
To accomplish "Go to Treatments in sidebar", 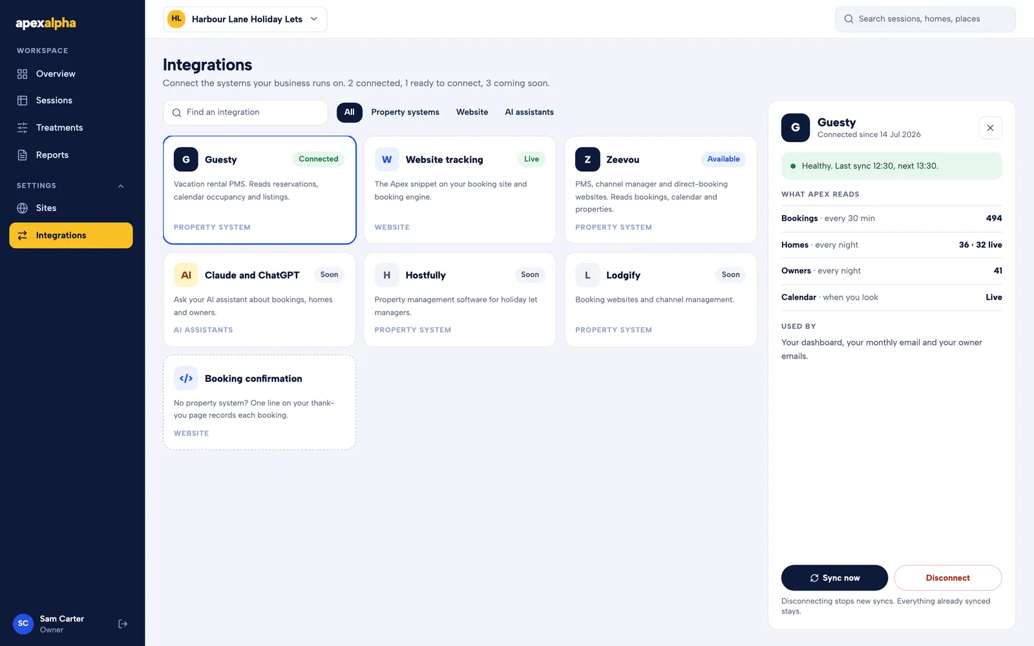I will [x=71, y=128].
